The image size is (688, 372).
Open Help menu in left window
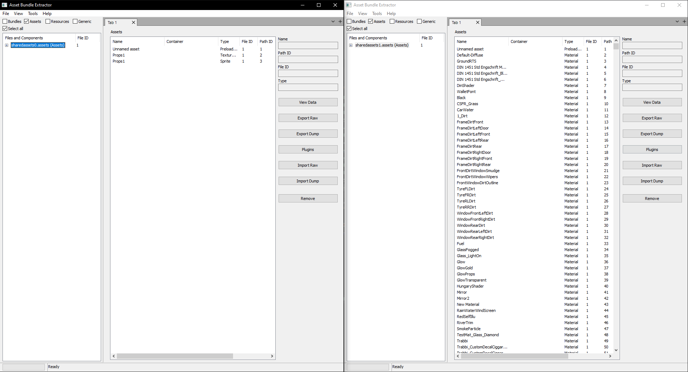(x=47, y=14)
